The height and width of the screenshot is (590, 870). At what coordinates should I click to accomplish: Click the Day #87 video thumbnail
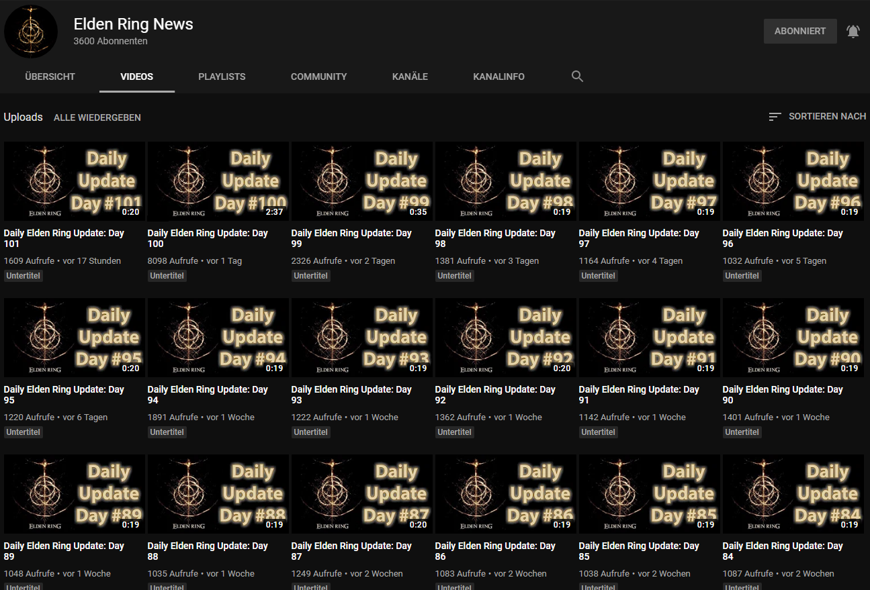tap(362, 494)
